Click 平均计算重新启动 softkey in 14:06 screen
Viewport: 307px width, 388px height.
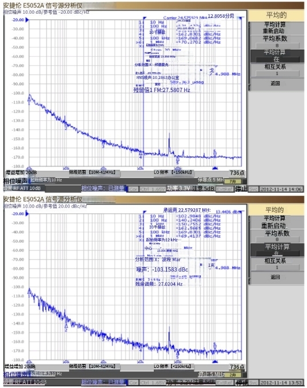coord(276,27)
